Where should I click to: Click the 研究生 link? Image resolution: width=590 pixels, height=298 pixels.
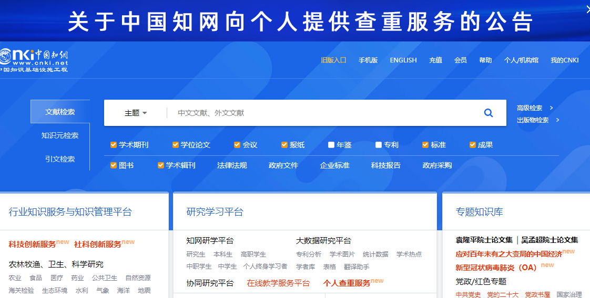[x=196, y=254]
